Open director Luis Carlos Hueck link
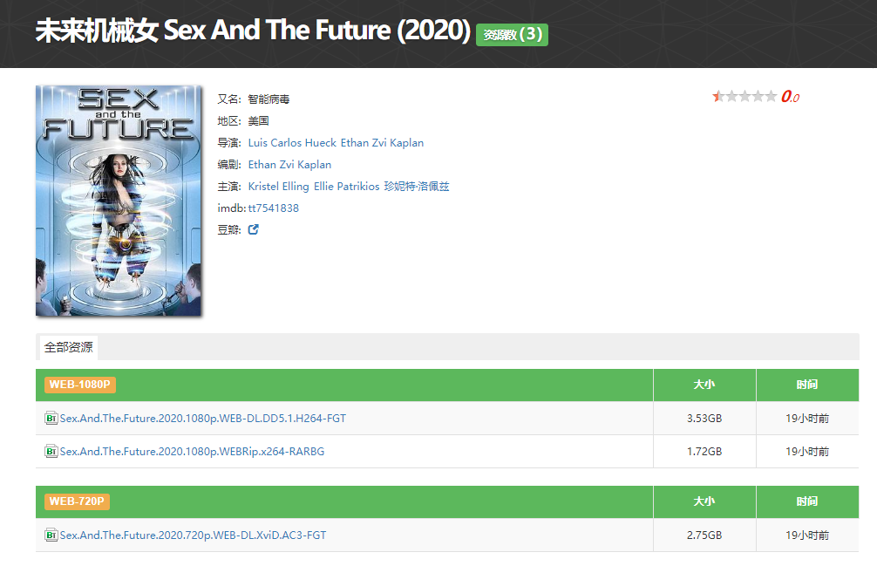Viewport: 877px width, 566px height. (x=292, y=143)
